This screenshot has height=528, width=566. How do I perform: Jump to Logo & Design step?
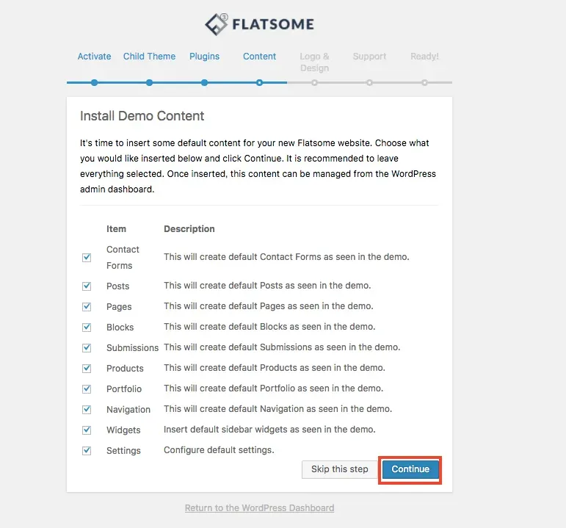point(314,62)
